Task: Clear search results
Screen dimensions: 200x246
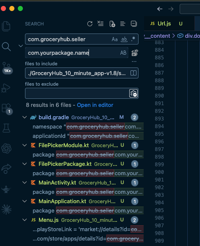Action: click(100, 24)
